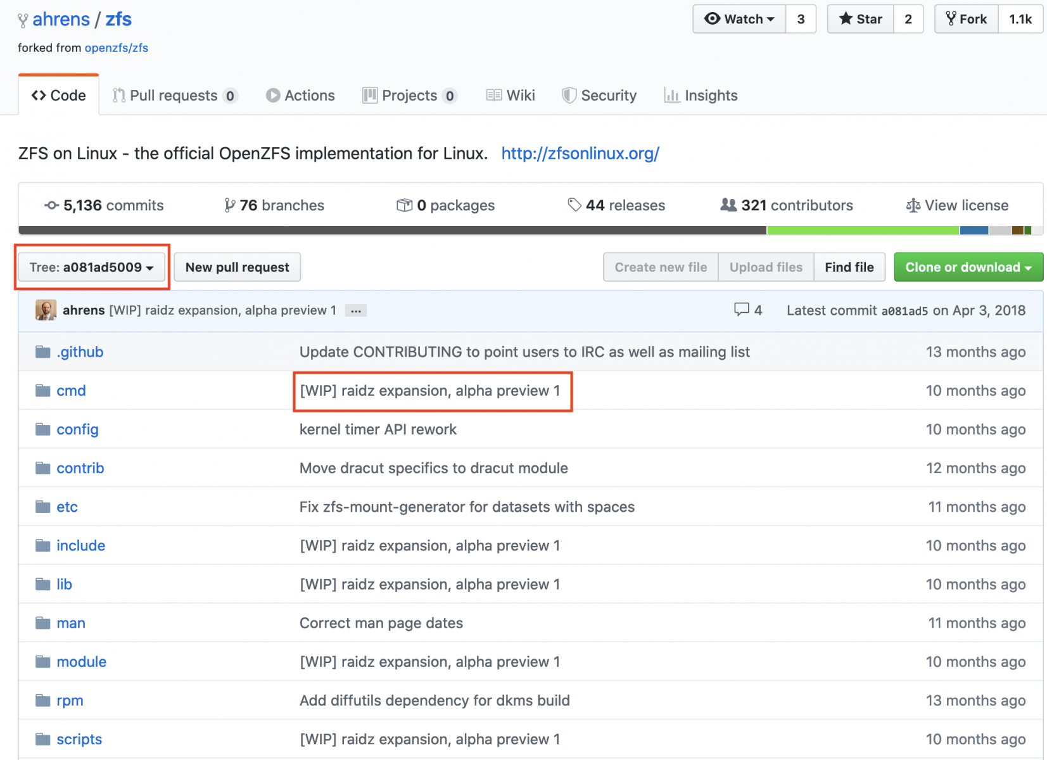The height and width of the screenshot is (760, 1047).
Task: Click New pull request button
Action: (238, 267)
